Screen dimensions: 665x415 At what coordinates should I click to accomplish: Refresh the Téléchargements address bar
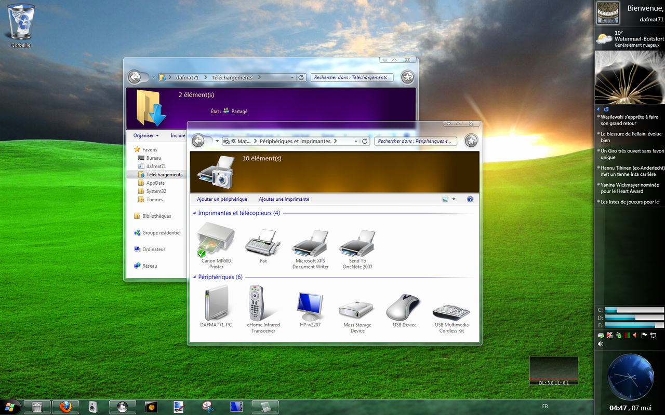pos(301,78)
